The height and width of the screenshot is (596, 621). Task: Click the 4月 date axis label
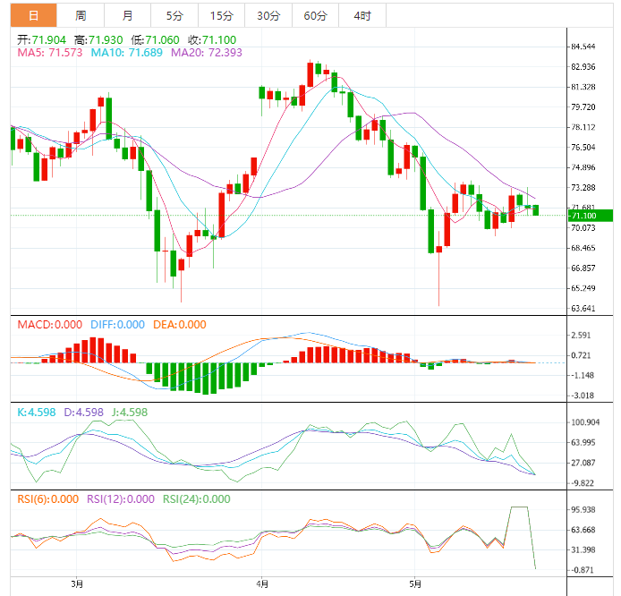click(x=262, y=584)
